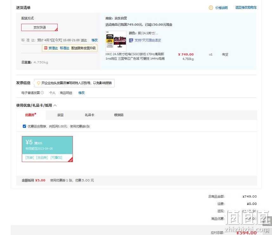The height and width of the screenshot is (235, 272).
Task: Click 活动商品已购满749.00元 promotion text
Action: (x=139, y=25)
